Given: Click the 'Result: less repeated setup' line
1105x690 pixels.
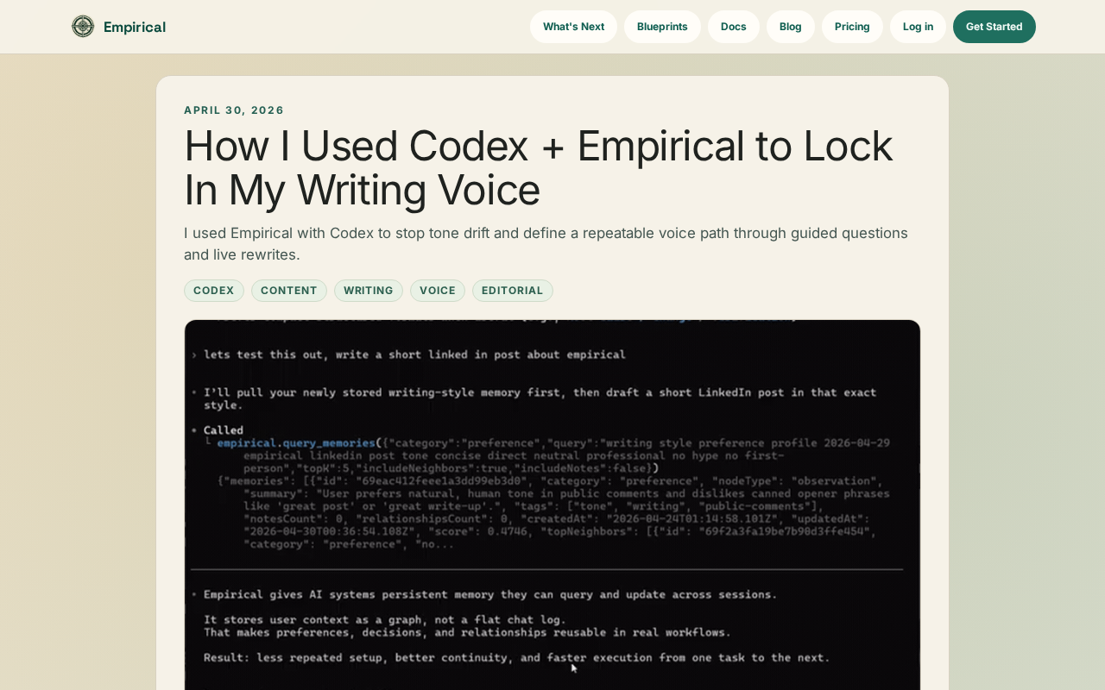Looking at the screenshot, I should (517, 657).
